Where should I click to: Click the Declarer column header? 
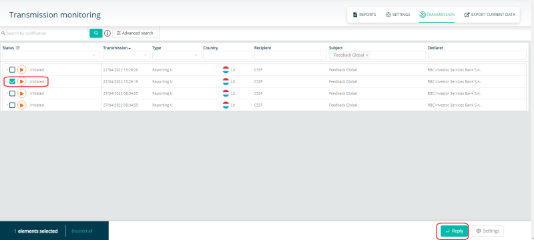tap(435, 48)
